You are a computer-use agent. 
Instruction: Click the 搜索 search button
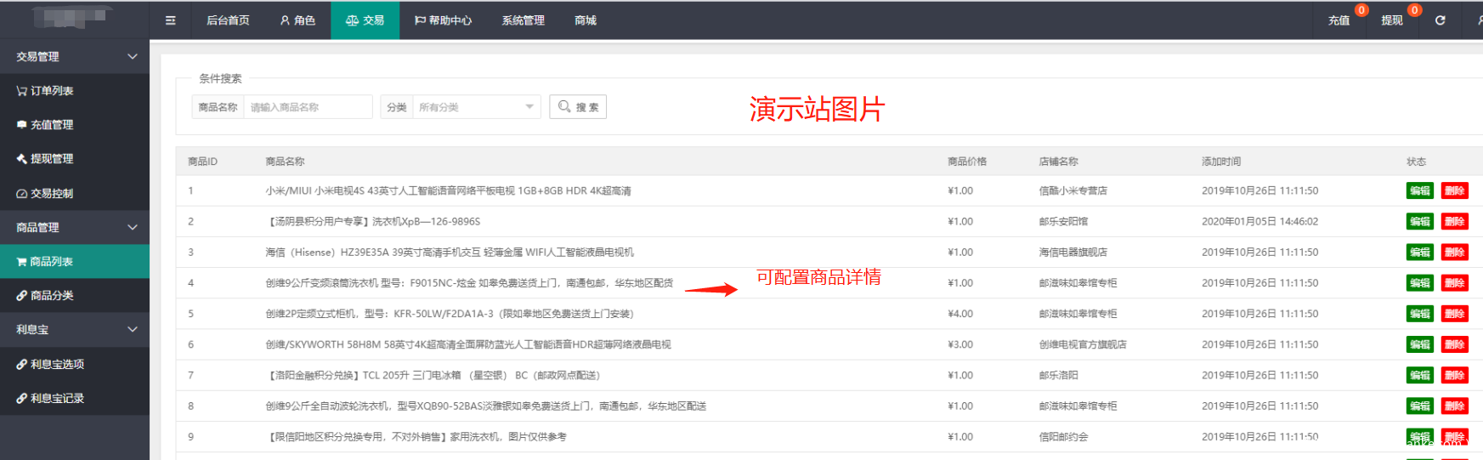578,107
